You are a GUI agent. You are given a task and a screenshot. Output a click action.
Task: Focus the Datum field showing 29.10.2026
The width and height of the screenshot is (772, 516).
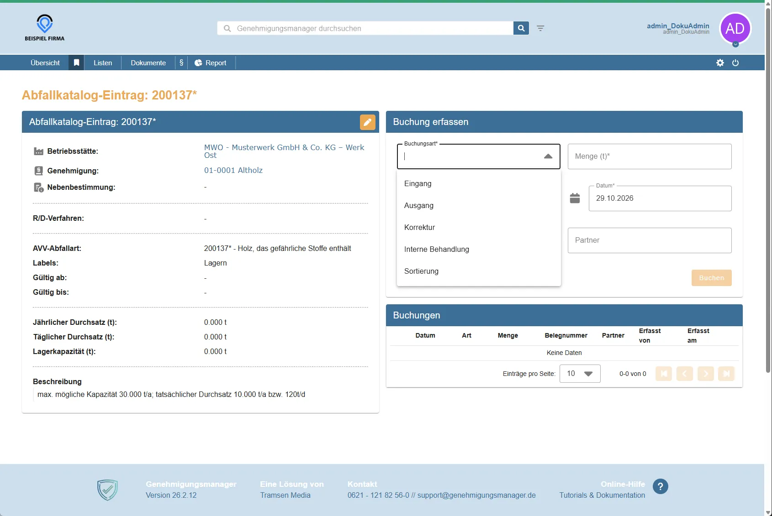[660, 198]
